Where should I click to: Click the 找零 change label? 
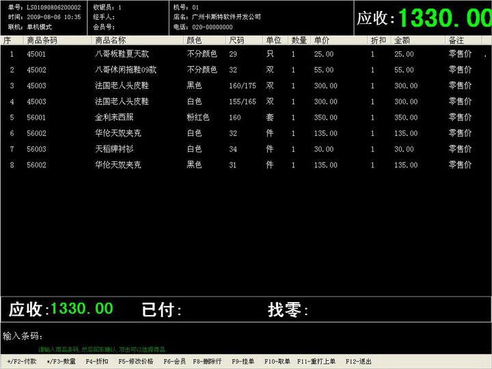pos(288,310)
